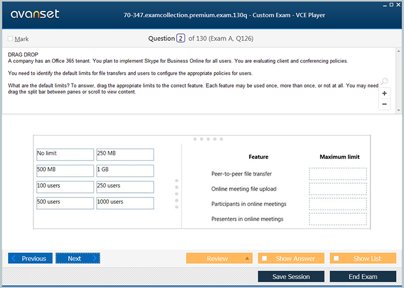Click the right arrow on Next button
The height and width of the screenshot is (288, 404).
coord(94,259)
